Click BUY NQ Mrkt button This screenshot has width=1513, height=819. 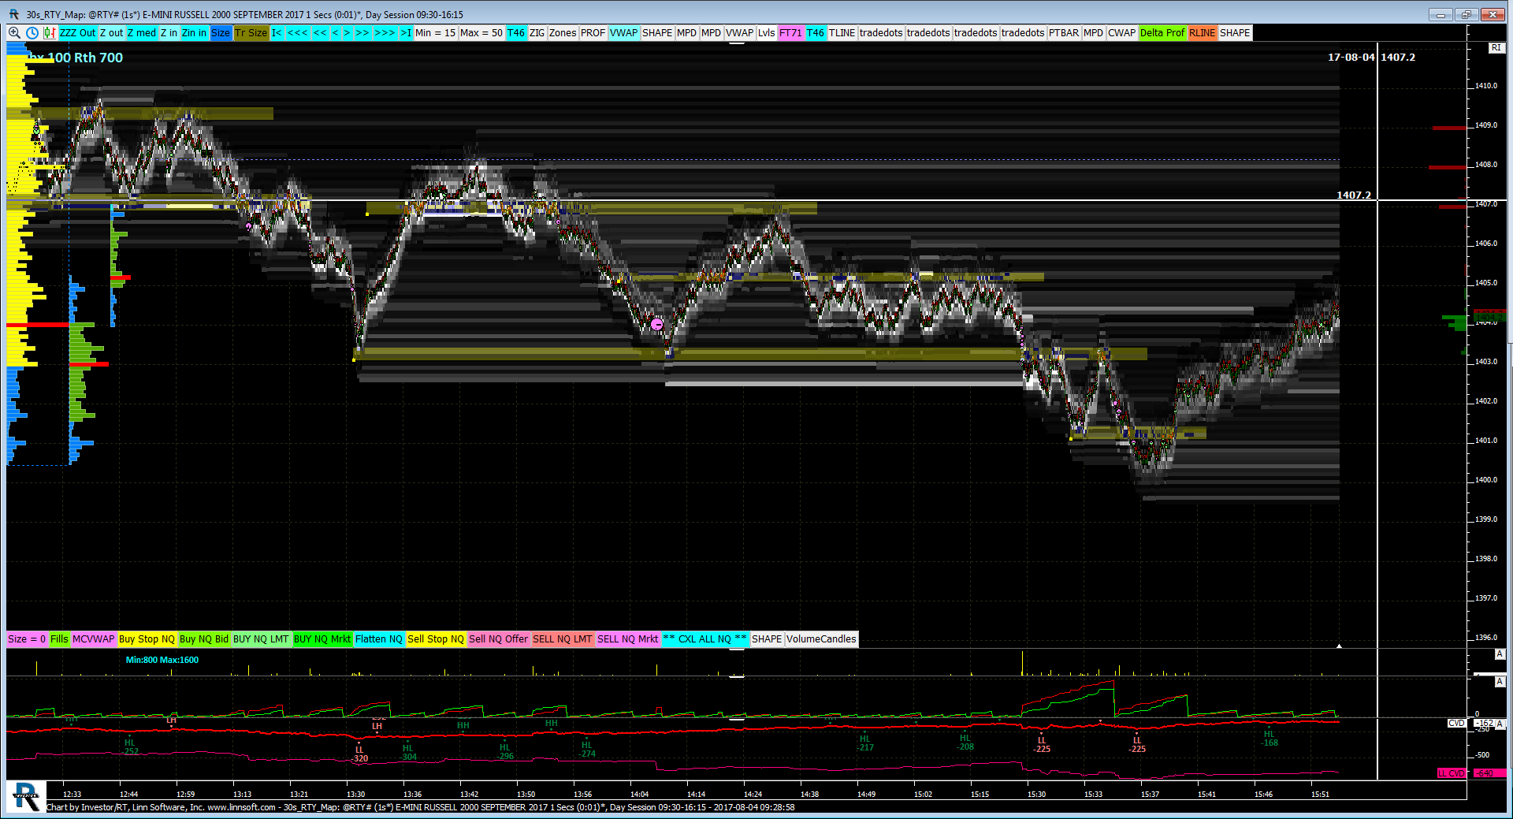pyautogui.click(x=322, y=639)
